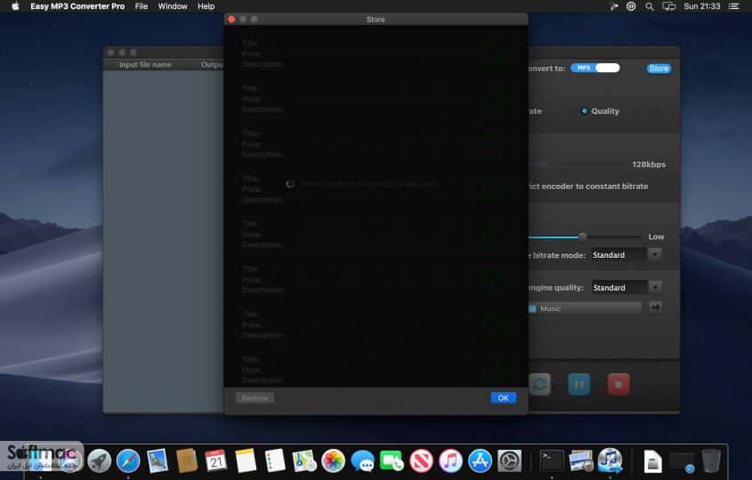Open the bitrate mode Standard dropdown
The height and width of the screenshot is (480, 752).
[627, 255]
